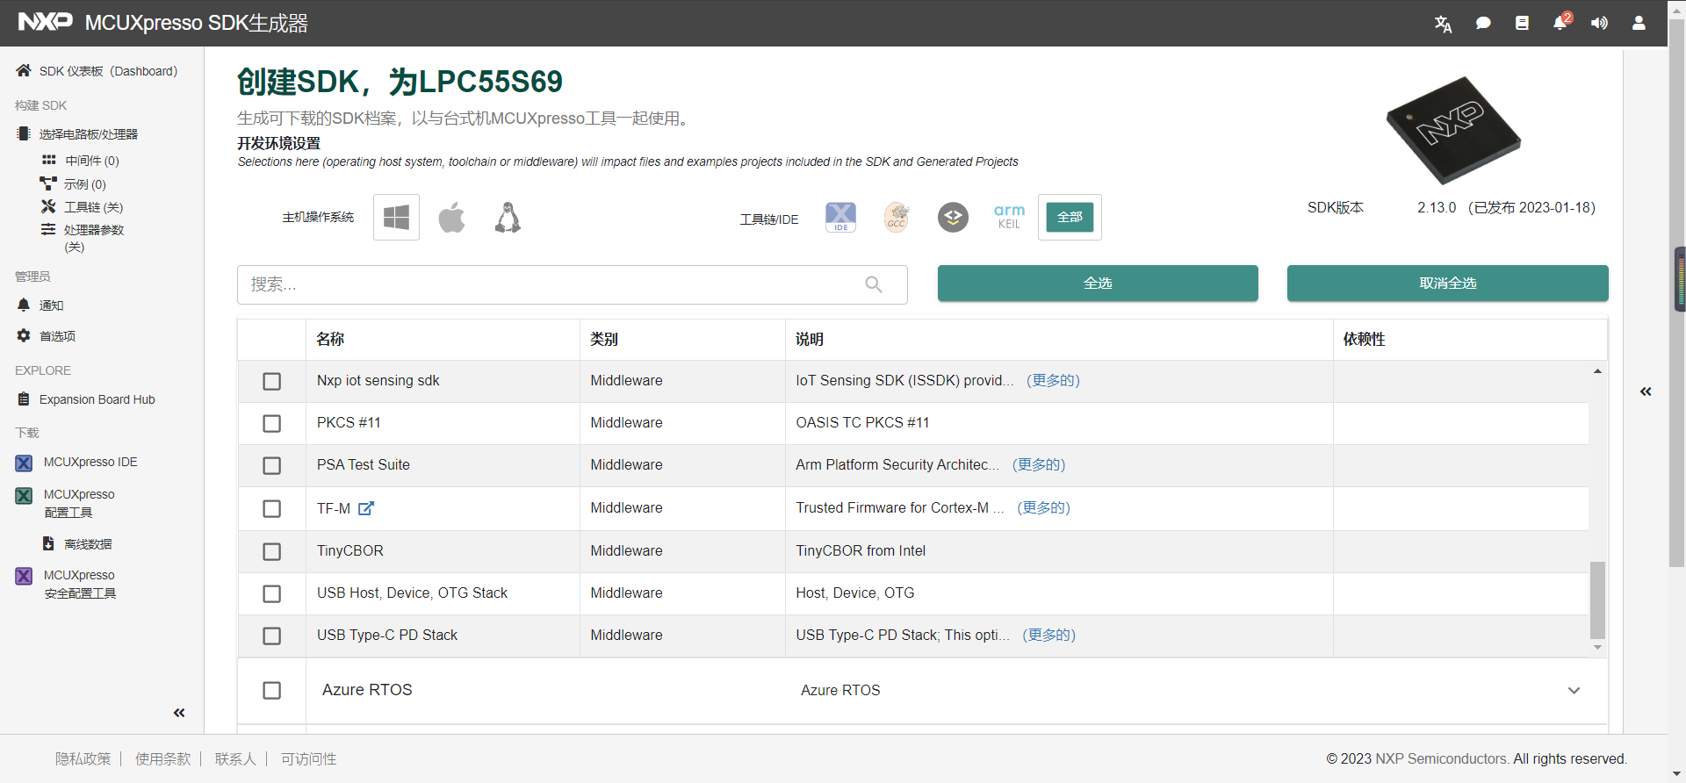The width and height of the screenshot is (1686, 783).
Task: Check the Azure RTOS checkbox
Action: (272, 690)
